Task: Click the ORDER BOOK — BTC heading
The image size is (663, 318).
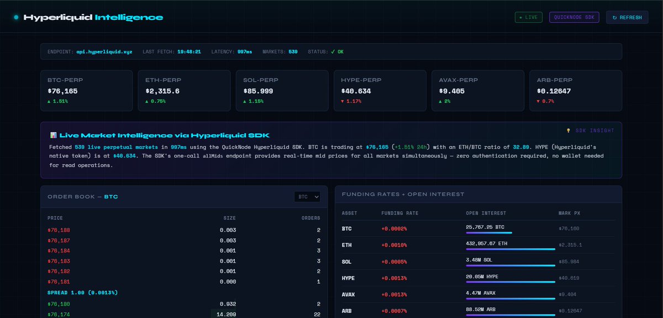Action: pos(83,197)
